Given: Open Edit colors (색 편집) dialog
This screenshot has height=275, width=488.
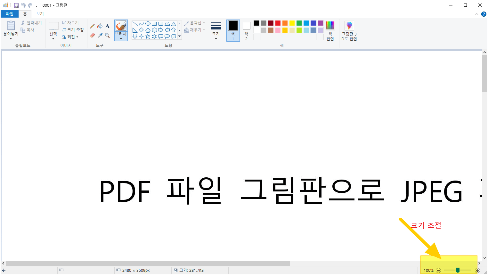Looking at the screenshot, I should tap(330, 31).
